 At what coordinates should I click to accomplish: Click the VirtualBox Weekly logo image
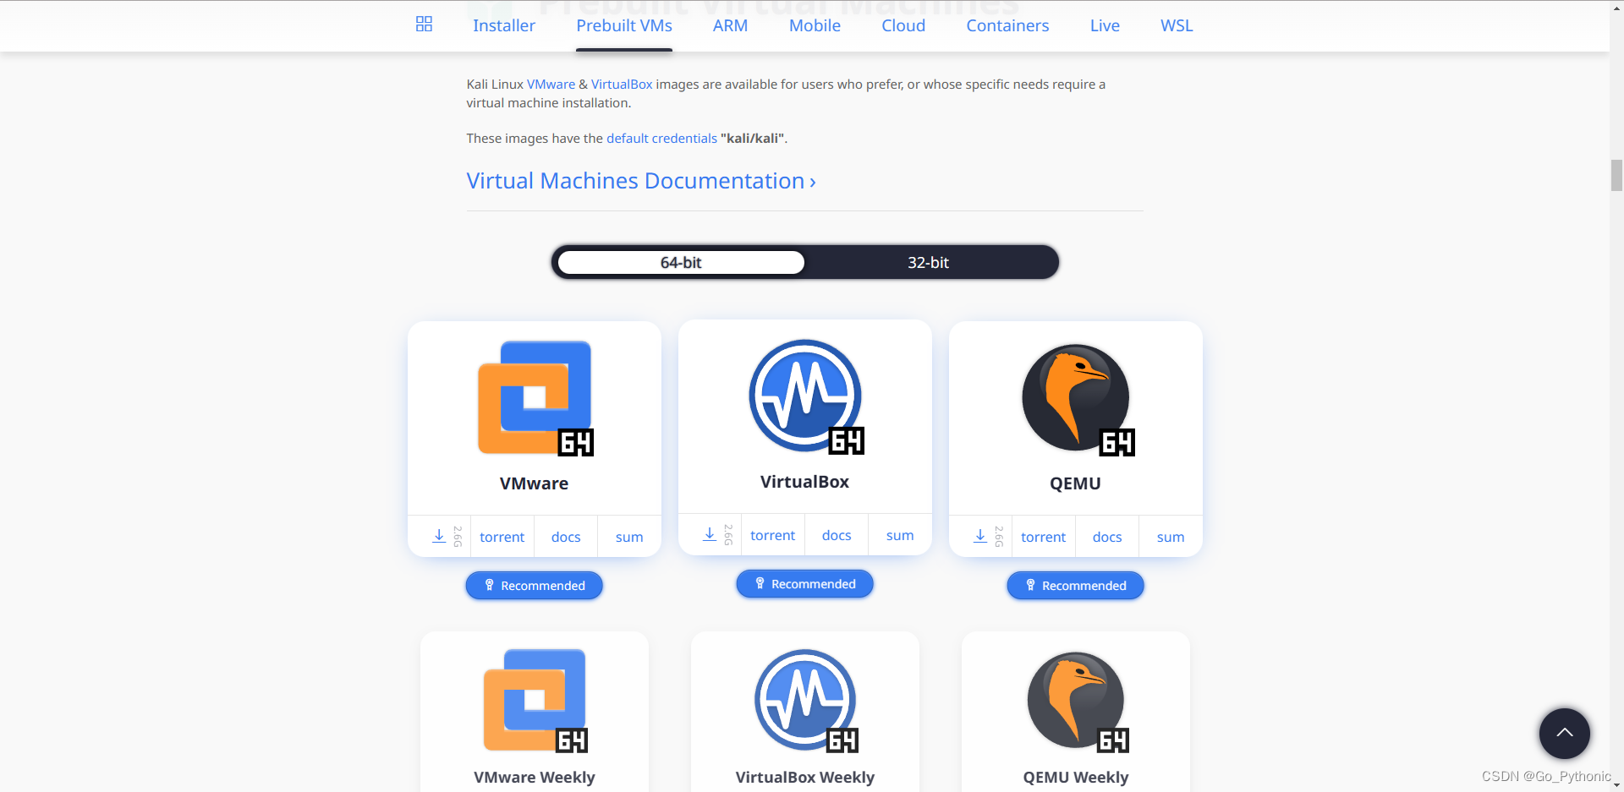point(806,701)
